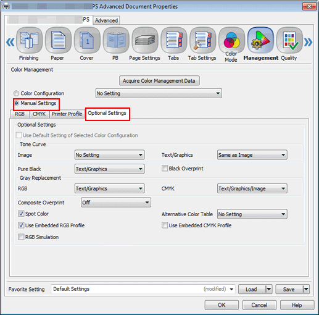Open the Tabs icon

[x=174, y=40]
